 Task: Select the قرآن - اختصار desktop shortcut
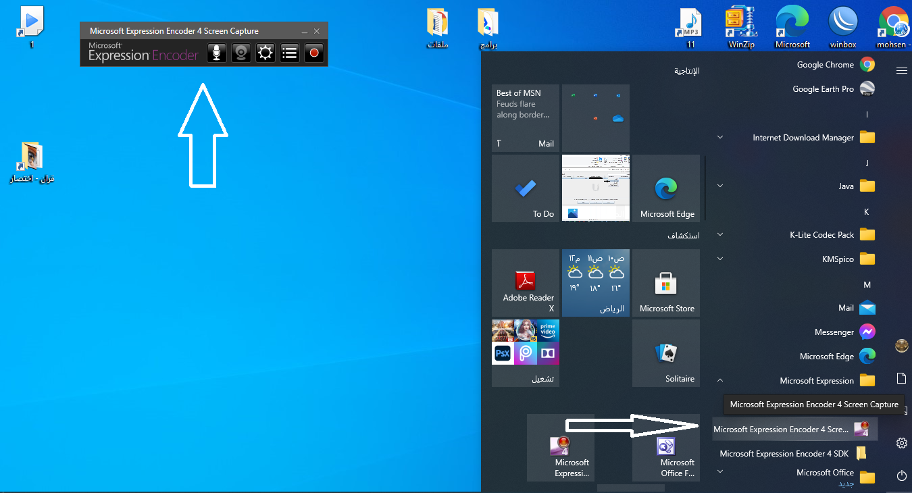click(31, 162)
